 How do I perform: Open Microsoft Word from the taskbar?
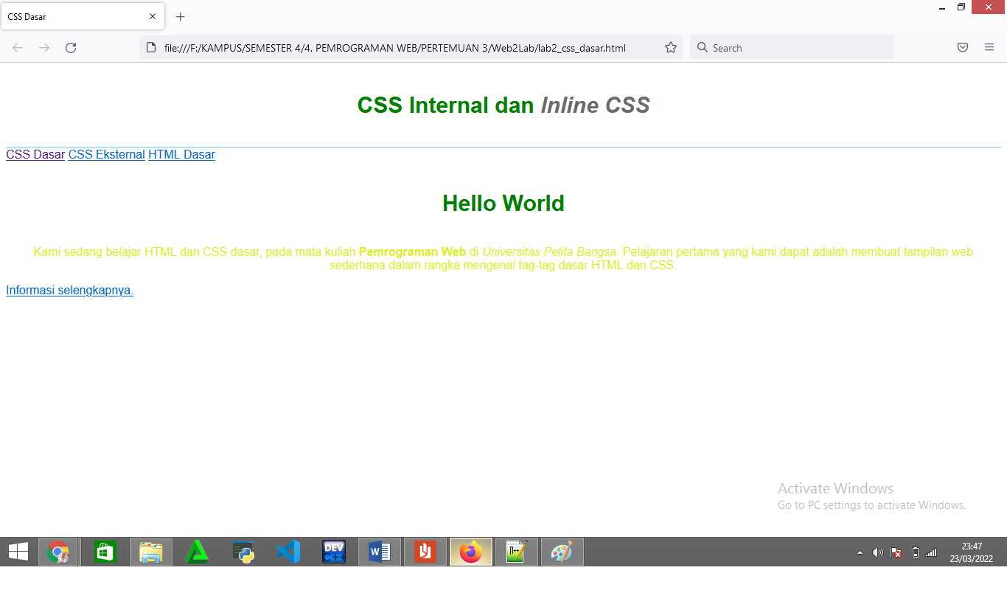[x=379, y=551]
